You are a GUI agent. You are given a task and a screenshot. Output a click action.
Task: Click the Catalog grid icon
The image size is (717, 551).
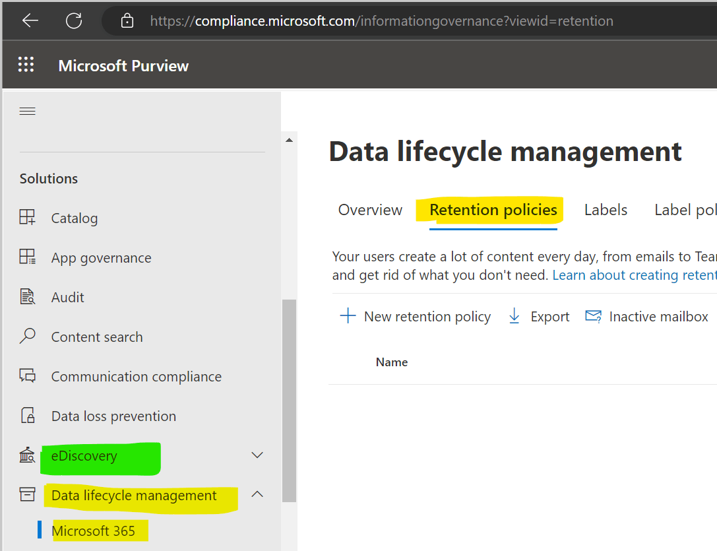tap(27, 217)
